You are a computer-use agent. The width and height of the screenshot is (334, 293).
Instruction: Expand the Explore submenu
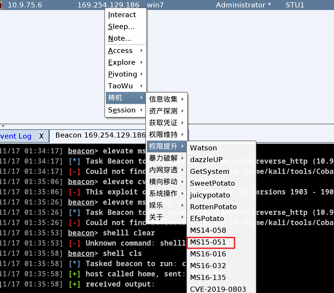pyautogui.click(x=125, y=62)
